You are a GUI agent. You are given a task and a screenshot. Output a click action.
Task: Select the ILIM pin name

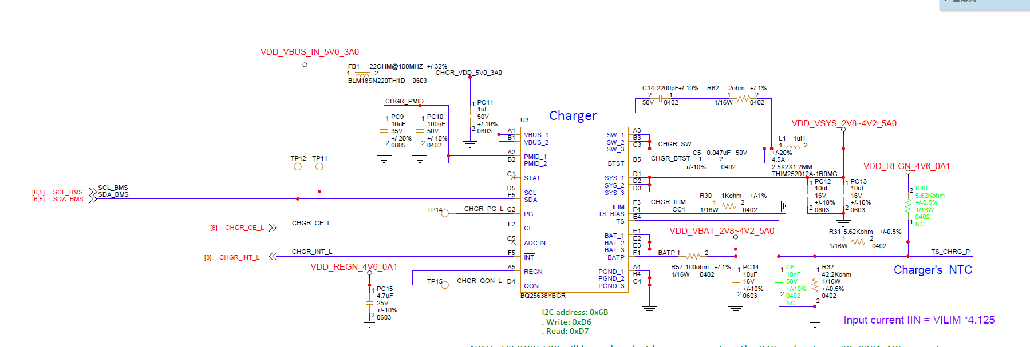point(618,207)
